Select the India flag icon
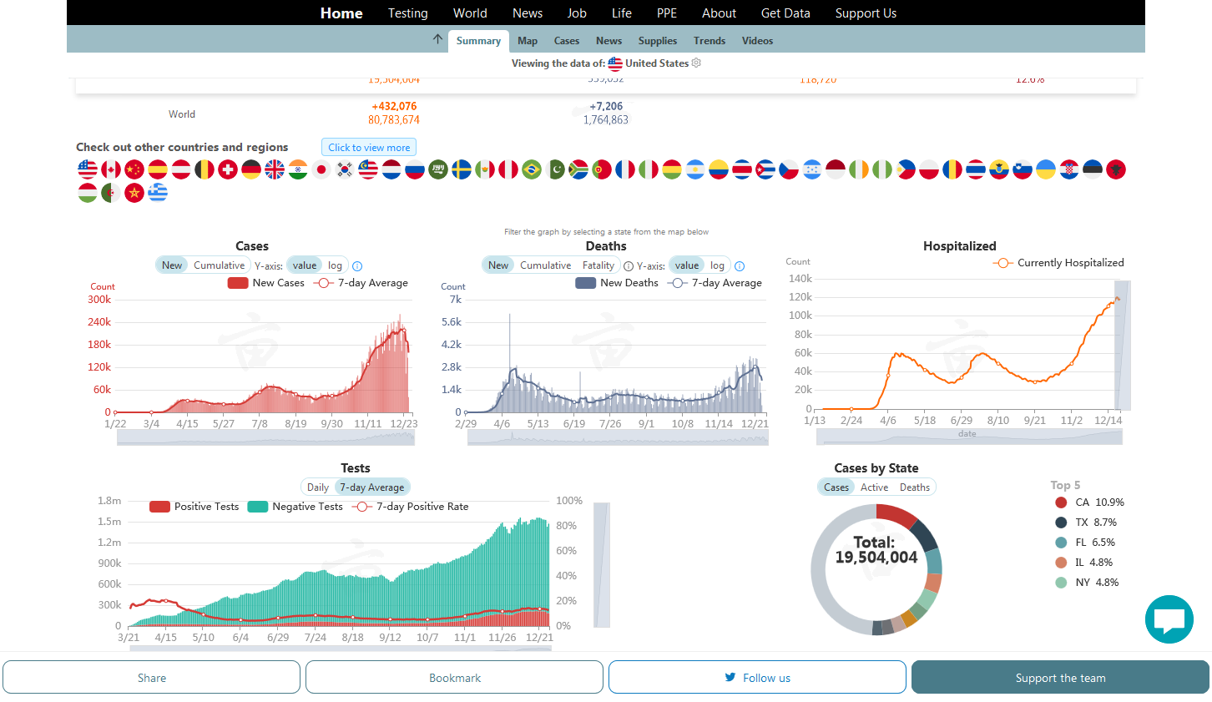 (298, 169)
